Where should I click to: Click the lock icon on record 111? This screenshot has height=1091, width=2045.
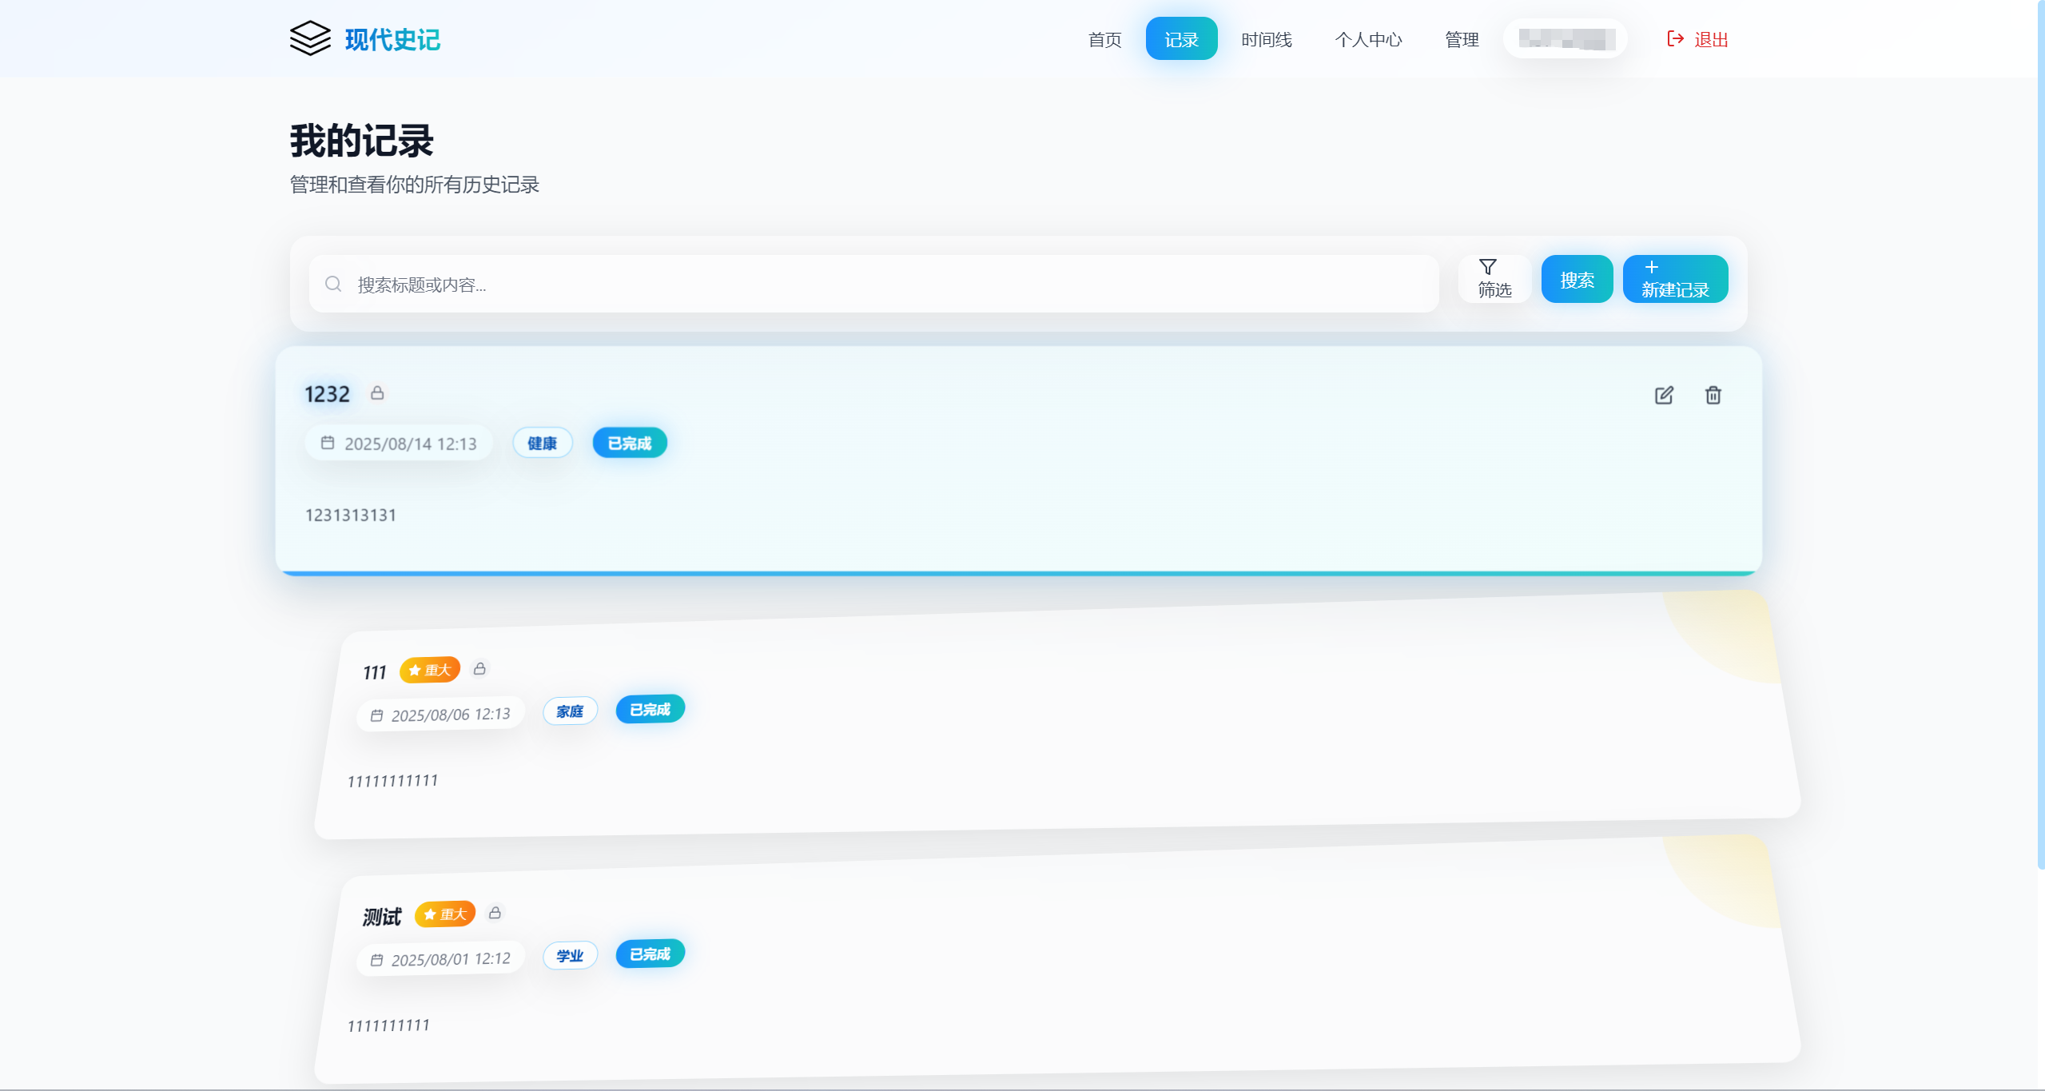[479, 668]
